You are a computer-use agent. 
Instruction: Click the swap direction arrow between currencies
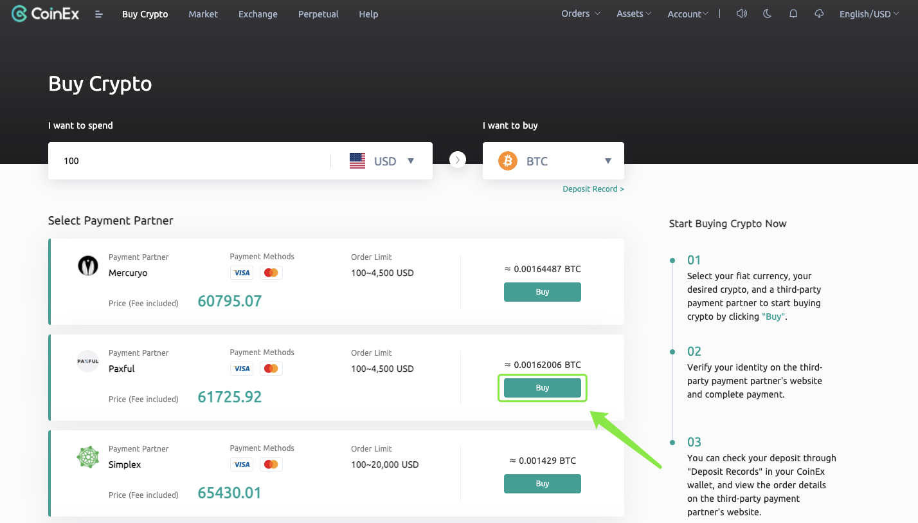click(x=457, y=160)
